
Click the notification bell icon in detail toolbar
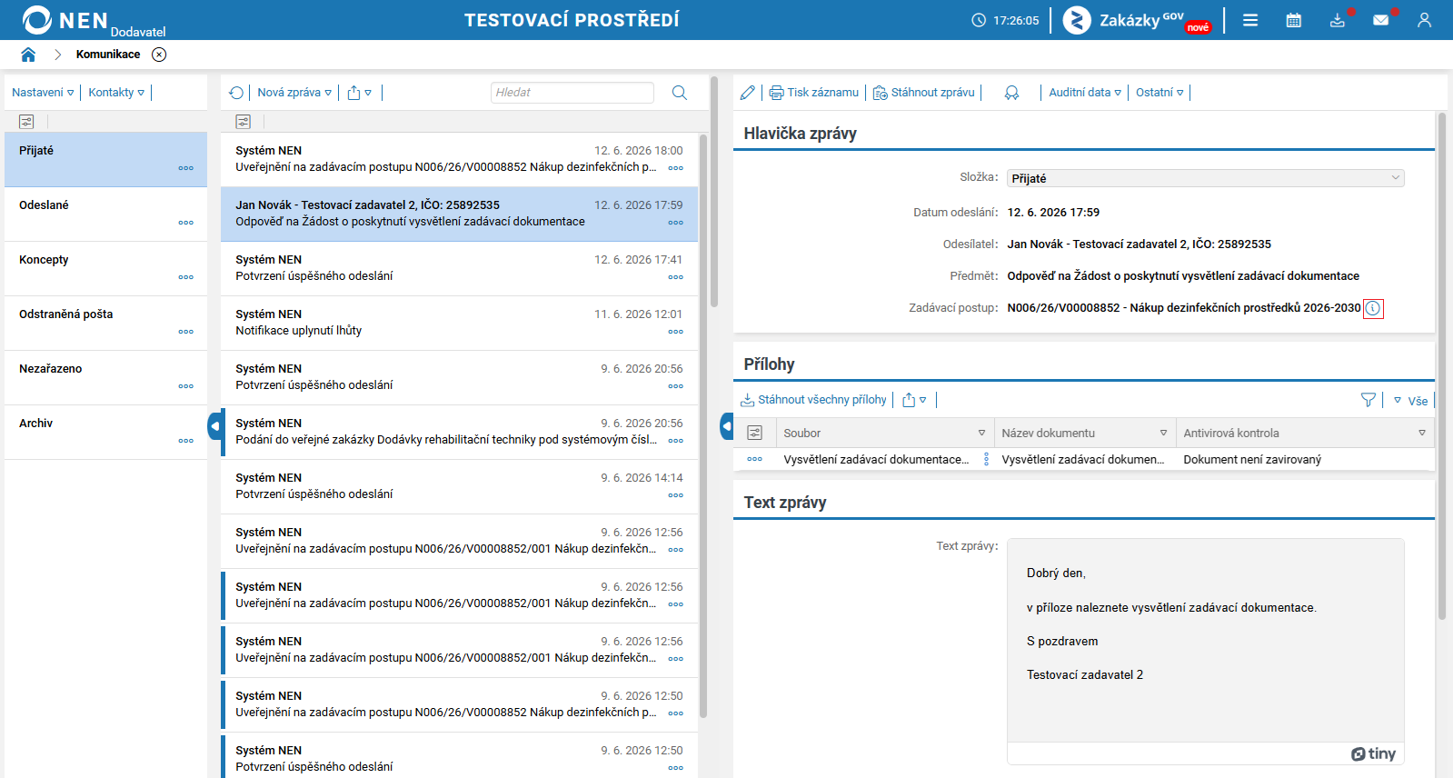click(x=1011, y=93)
